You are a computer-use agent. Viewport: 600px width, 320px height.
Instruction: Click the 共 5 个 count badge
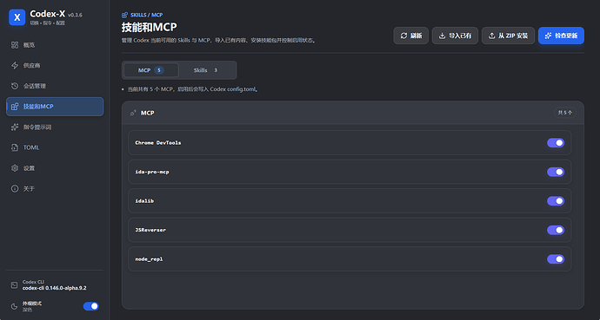[x=565, y=113]
